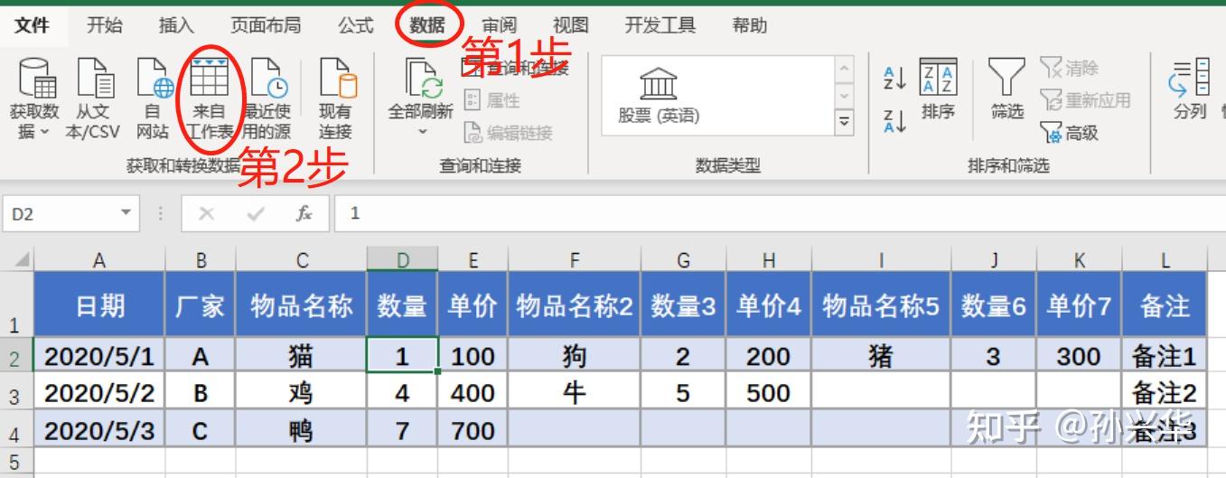
Task: Click cell containing 2020/5/2
Action: pyautogui.click(x=99, y=393)
